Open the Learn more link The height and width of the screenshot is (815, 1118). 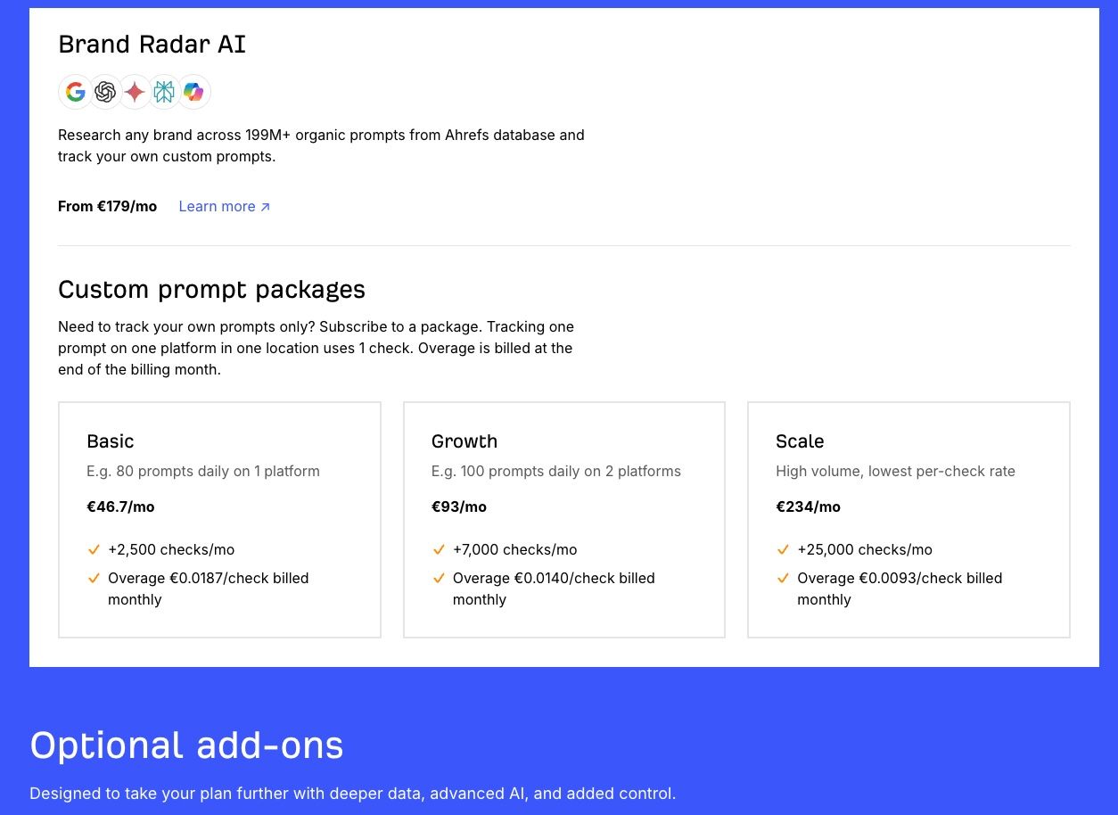224,206
